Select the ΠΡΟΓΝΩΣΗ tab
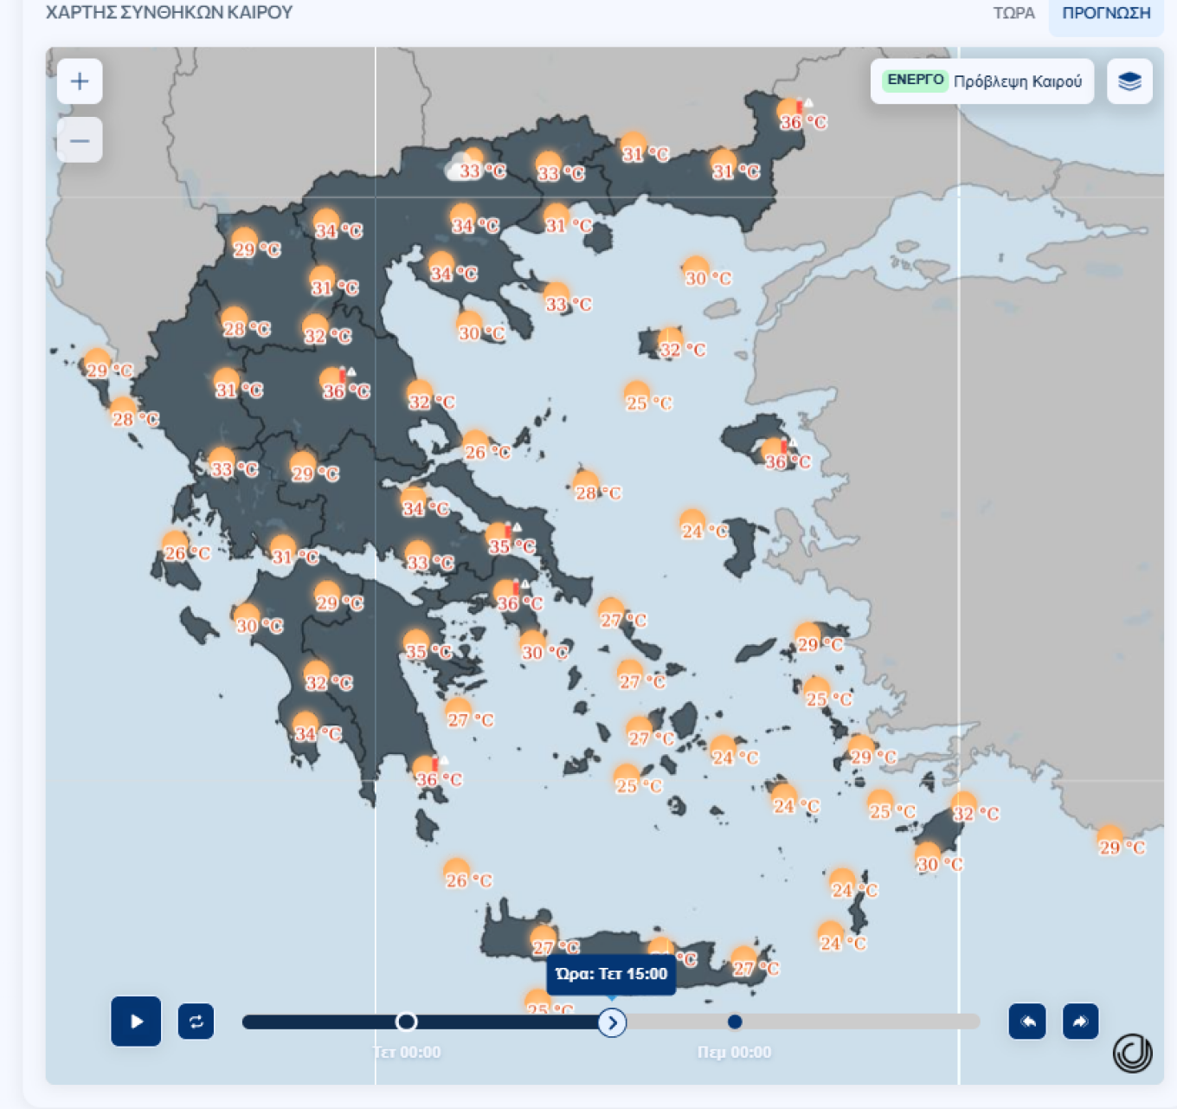 [x=1106, y=13]
